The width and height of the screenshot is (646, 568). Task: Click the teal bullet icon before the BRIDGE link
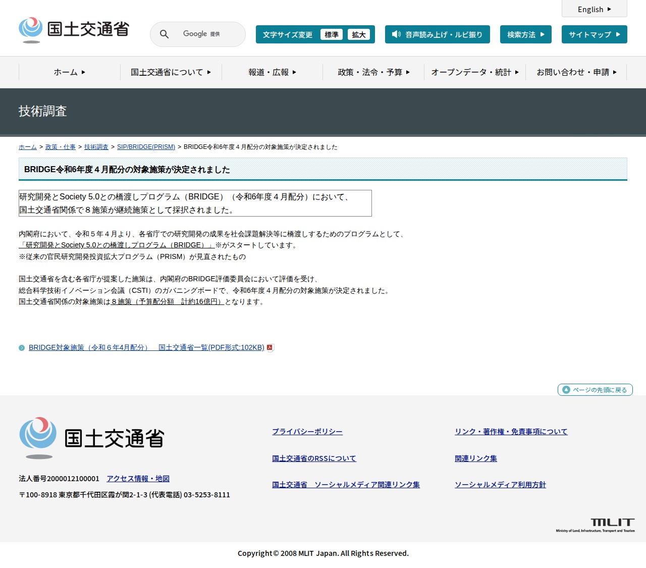[22, 348]
